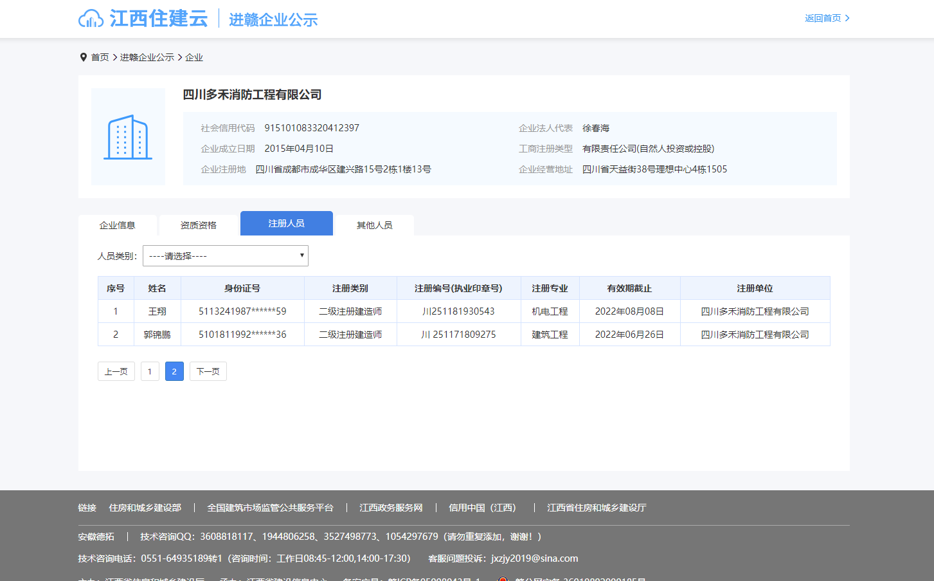The image size is (934, 581).
Task: Click the Jiangxi Zhujian Cloud logo icon
Action: tap(91, 19)
